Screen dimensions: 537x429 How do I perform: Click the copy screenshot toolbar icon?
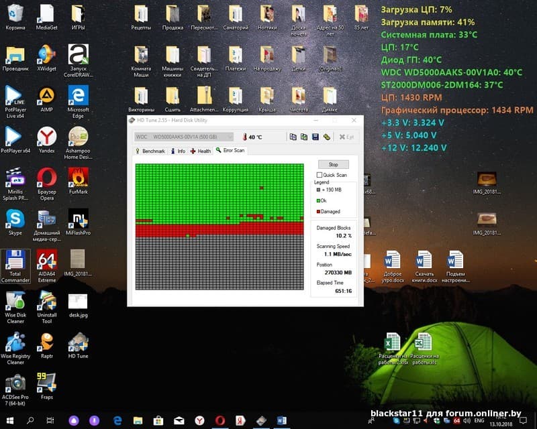[304, 137]
